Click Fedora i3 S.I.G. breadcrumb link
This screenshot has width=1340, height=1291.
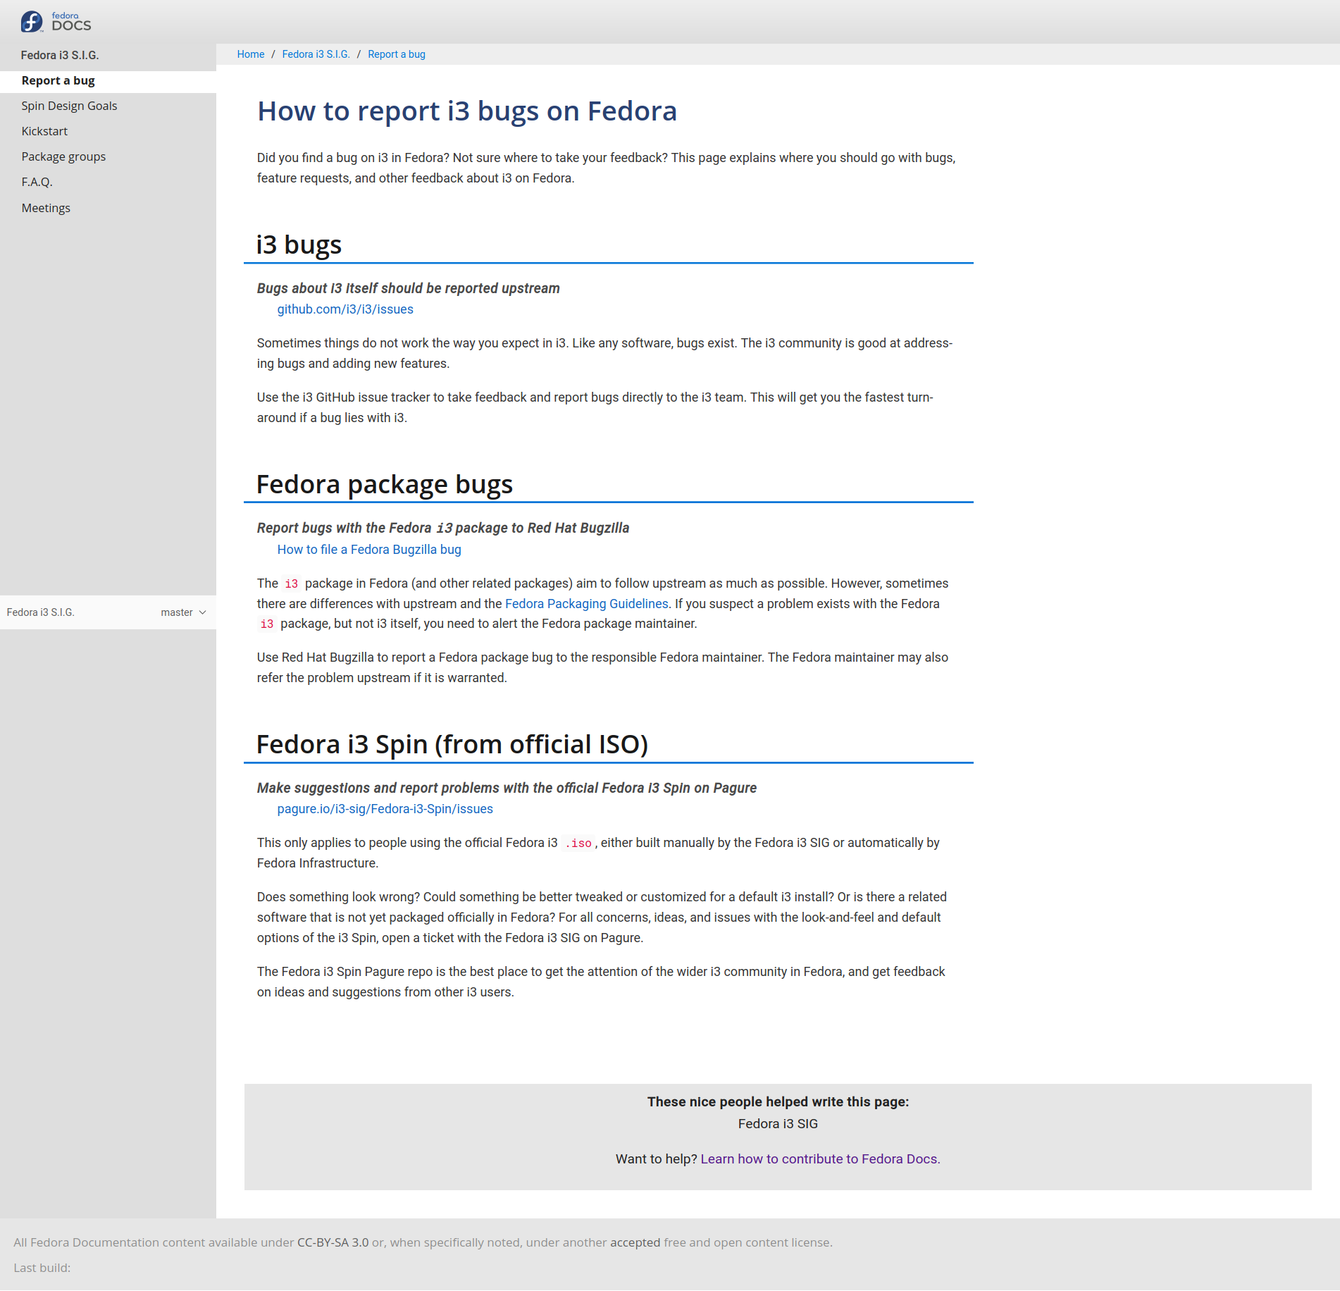[x=316, y=54]
